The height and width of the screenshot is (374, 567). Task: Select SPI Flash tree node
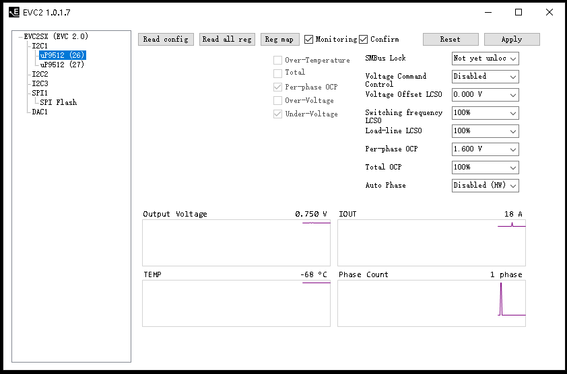58,102
